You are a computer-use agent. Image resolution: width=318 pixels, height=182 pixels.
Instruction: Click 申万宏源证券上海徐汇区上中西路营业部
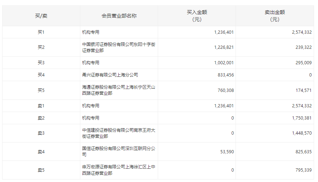(118, 170)
